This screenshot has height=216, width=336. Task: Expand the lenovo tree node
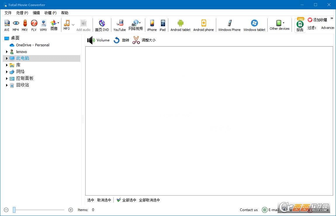click(7, 52)
